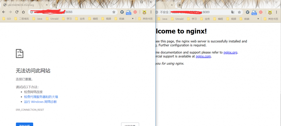Open the 学习 bookmark folder in right window
281x126 pixels.
[192, 18]
